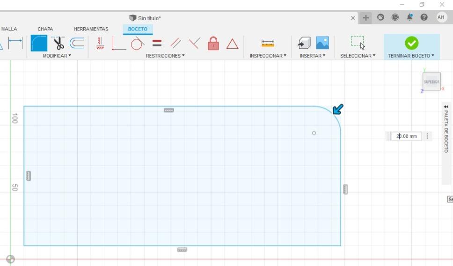The height and width of the screenshot is (266, 453).
Task: Expand the PALETA DE BOCETO panel
Action: [446, 107]
